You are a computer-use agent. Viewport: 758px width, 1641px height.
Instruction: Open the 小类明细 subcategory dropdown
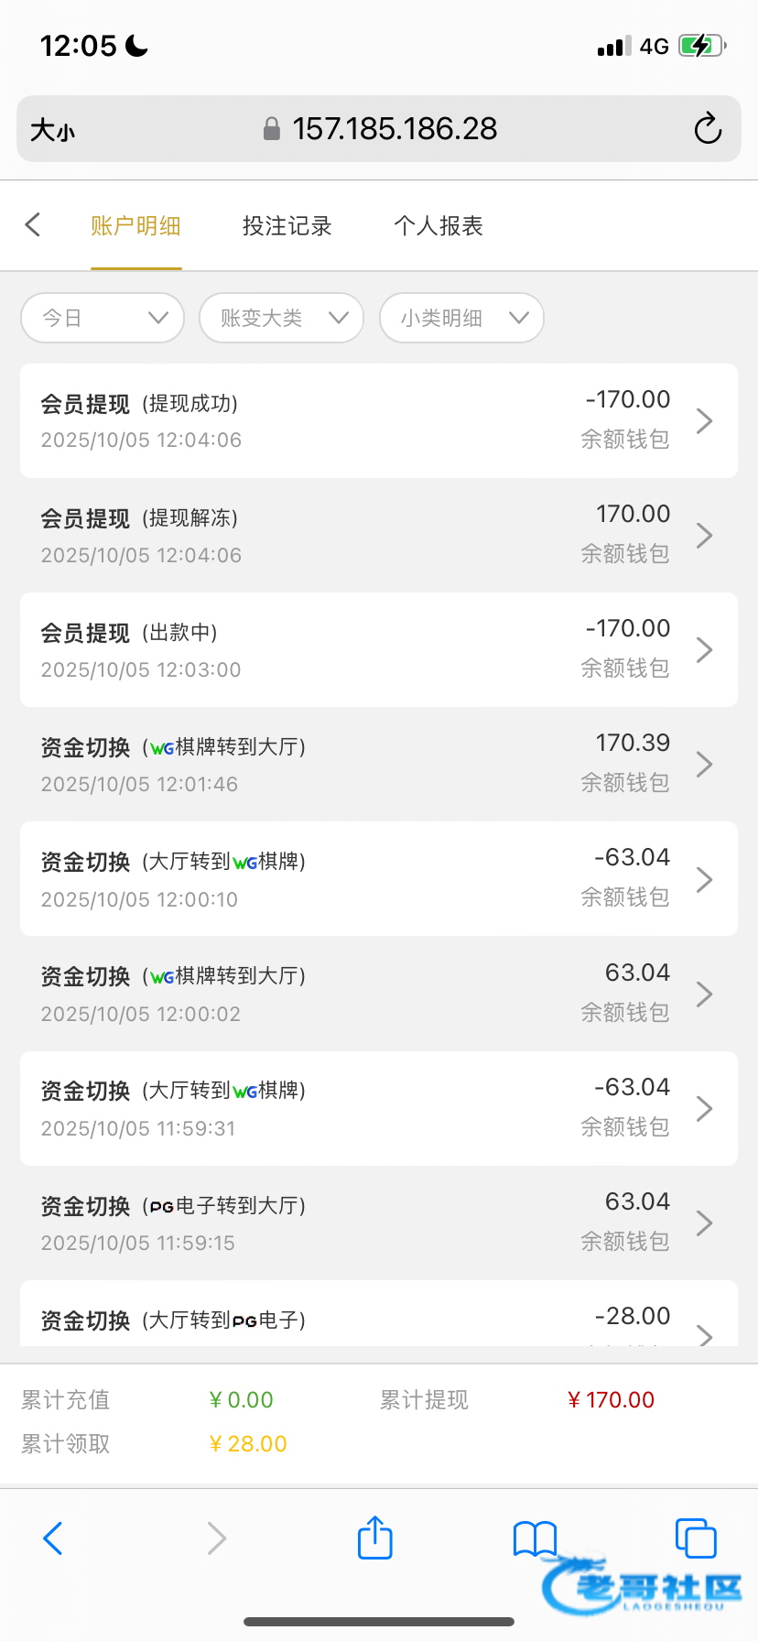pyautogui.click(x=461, y=318)
